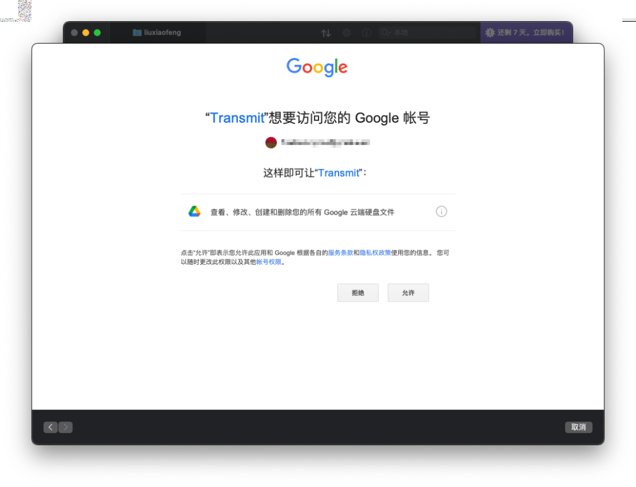Focus the 本地 search field in Transmit
The height and width of the screenshot is (487, 636).
[427, 32]
